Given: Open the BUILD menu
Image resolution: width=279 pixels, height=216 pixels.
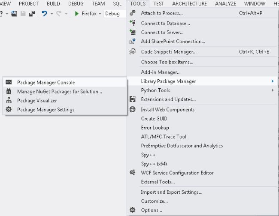Looking at the screenshot, I should tap(53, 3).
